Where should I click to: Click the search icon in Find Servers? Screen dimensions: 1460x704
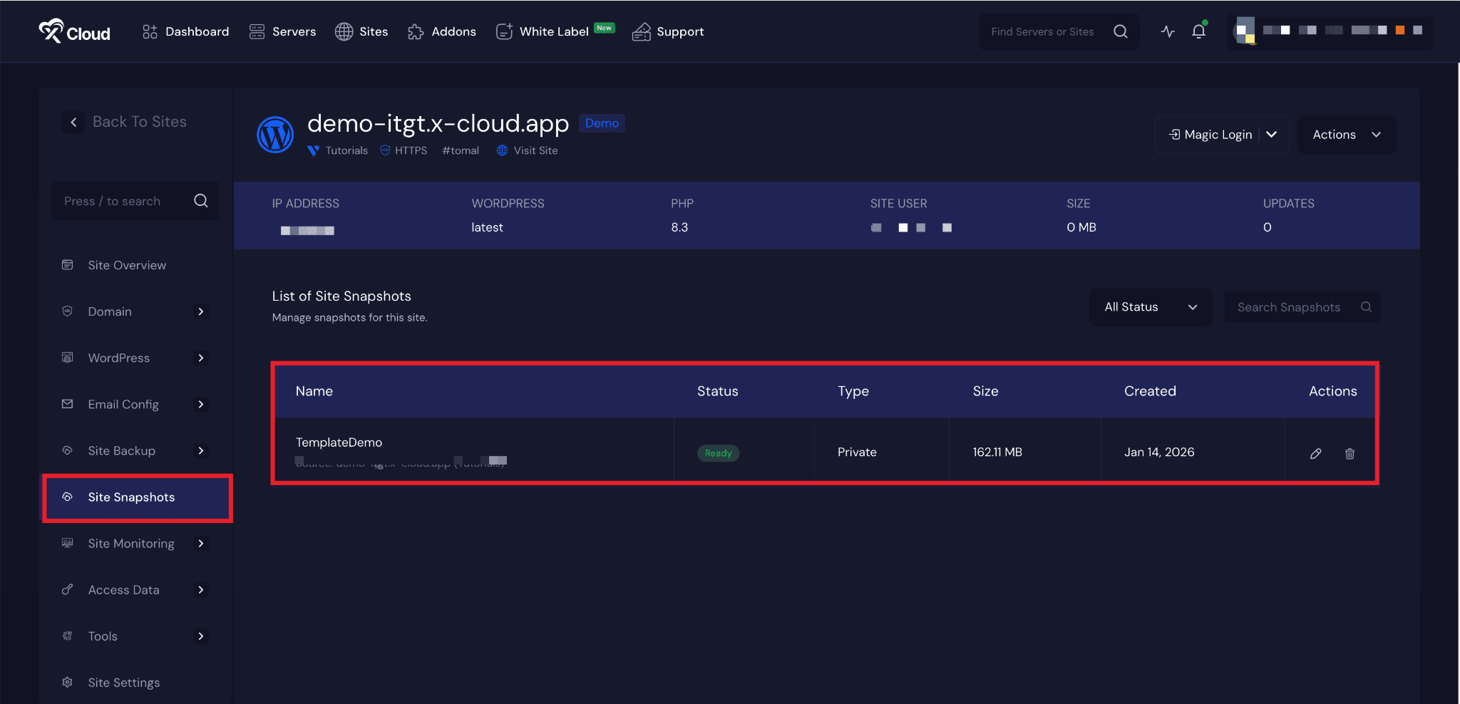pyautogui.click(x=1120, y=31)
